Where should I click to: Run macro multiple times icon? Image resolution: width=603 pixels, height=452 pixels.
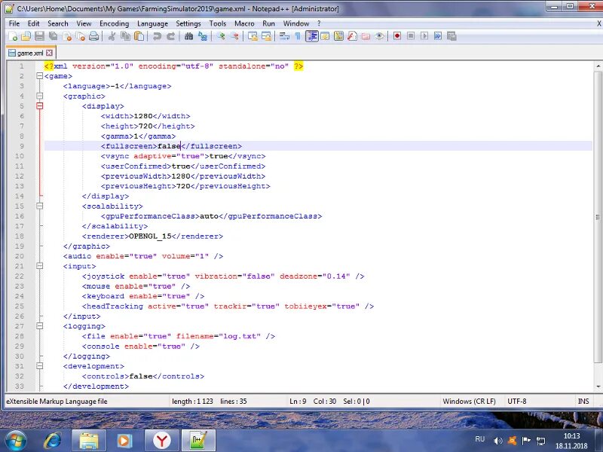(x=438, y=36)
